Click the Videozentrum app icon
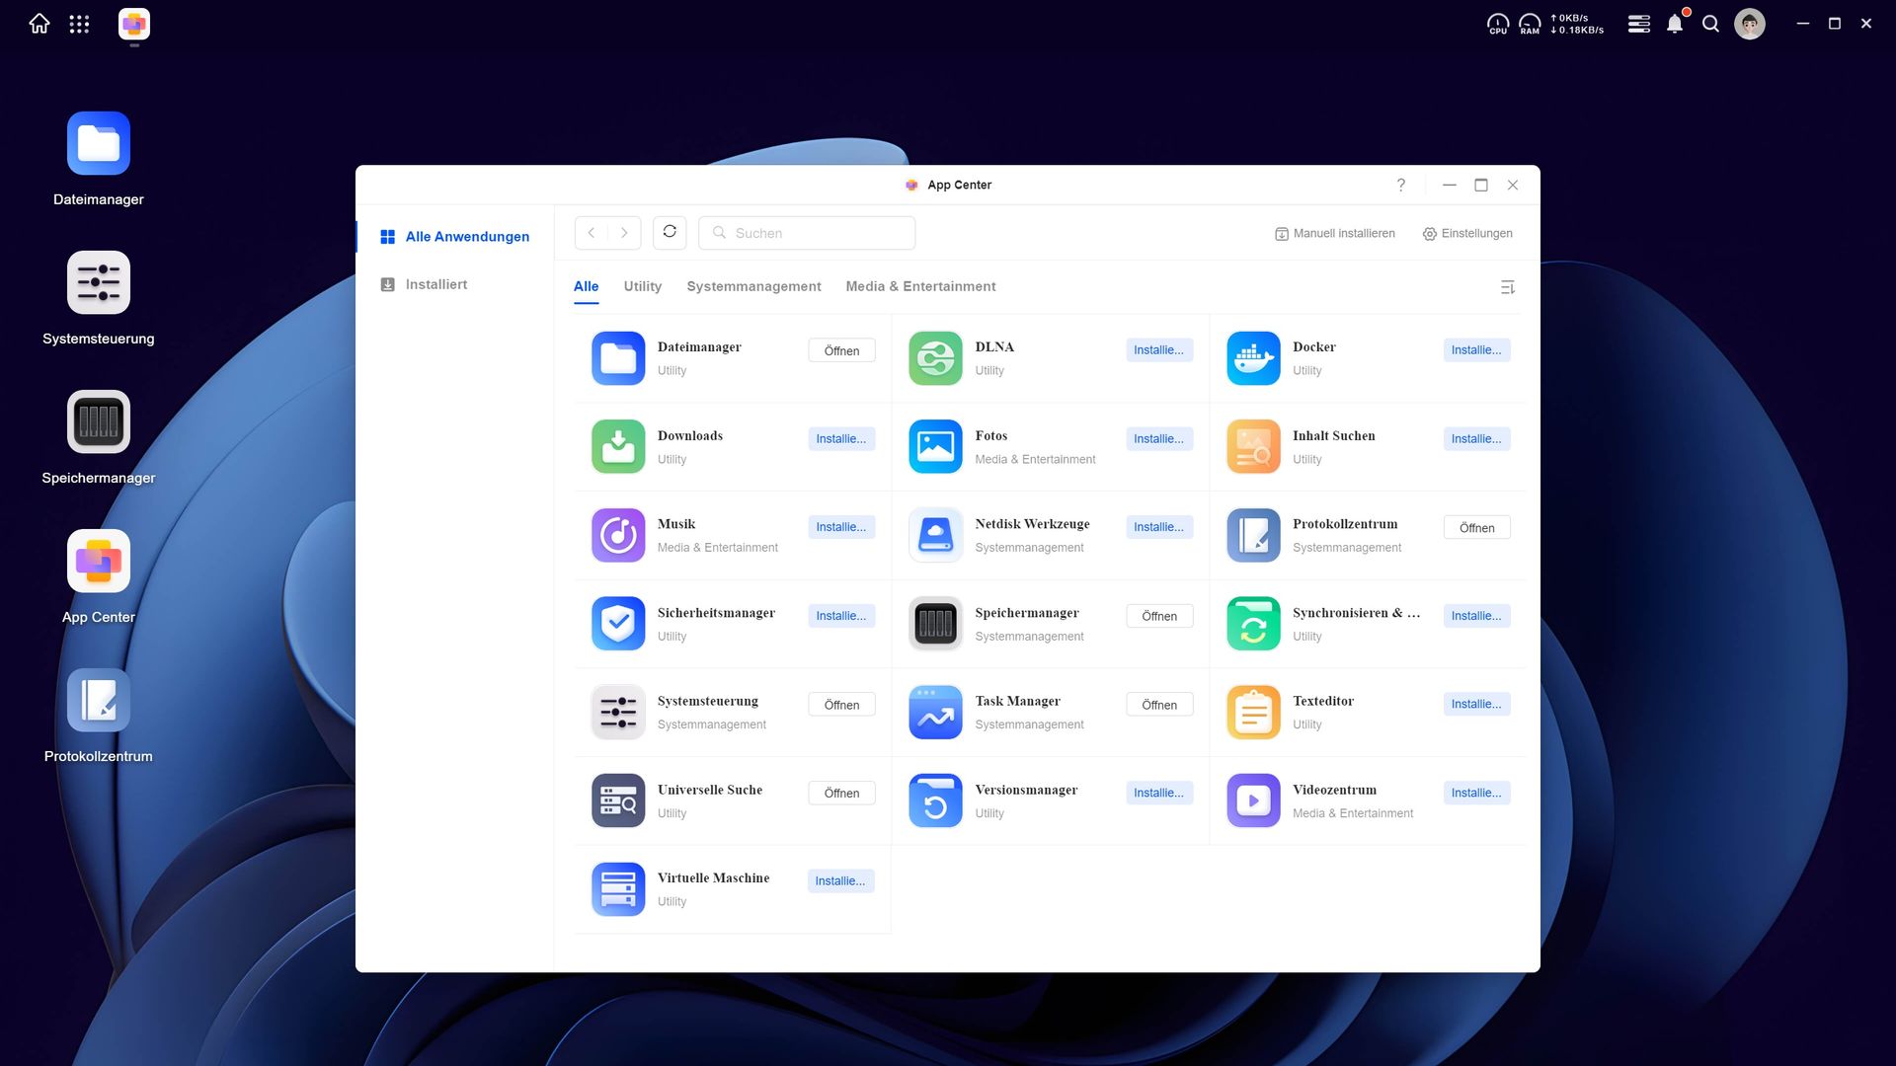This screenshot has width=1896, height=1066. (x=1253, y=800)
